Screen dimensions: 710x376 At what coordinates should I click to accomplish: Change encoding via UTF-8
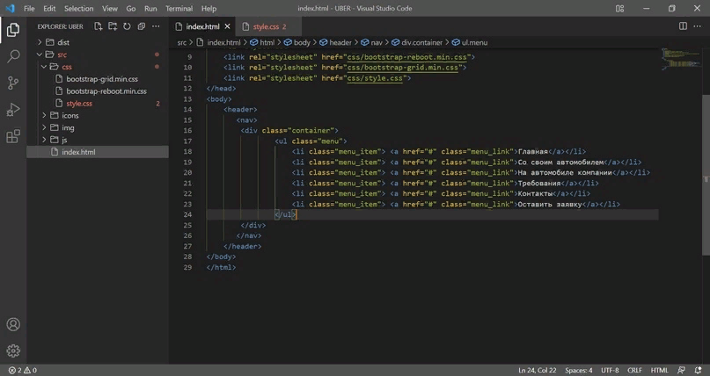[x=610, y=370]
